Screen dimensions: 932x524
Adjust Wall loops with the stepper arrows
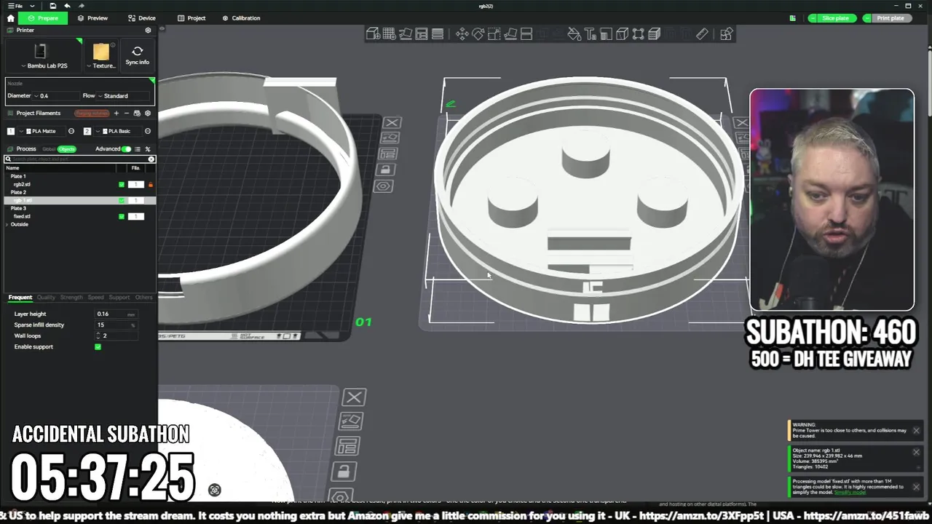[98, 336]
